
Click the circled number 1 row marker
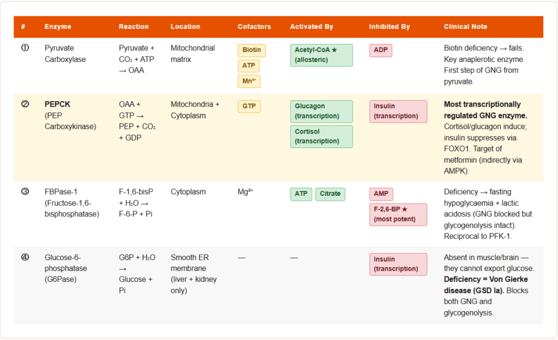point(25,48)
